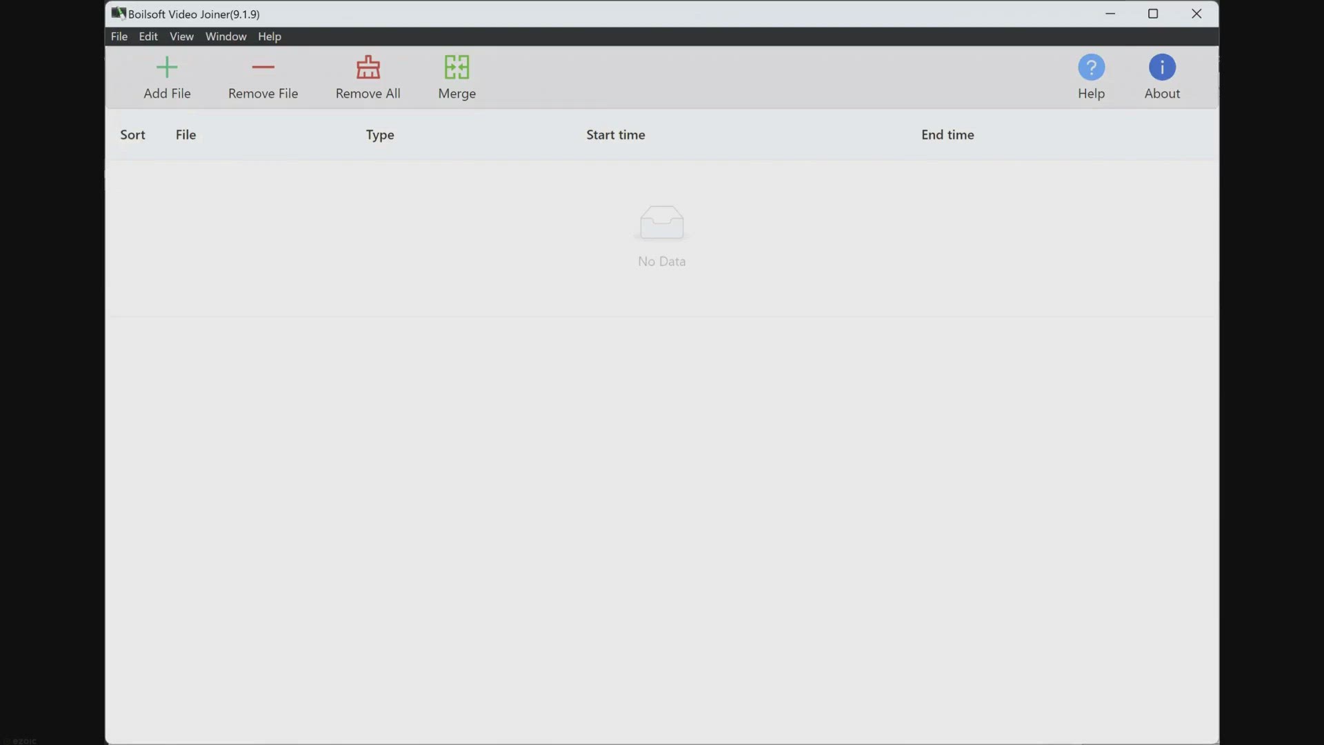Click the Merge icon in toolbar

[x=457, y=67]
